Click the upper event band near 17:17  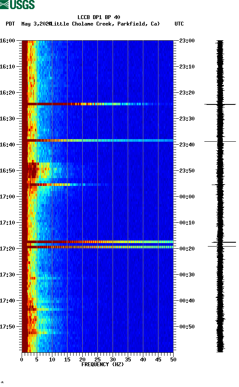[x=97, y=242]
